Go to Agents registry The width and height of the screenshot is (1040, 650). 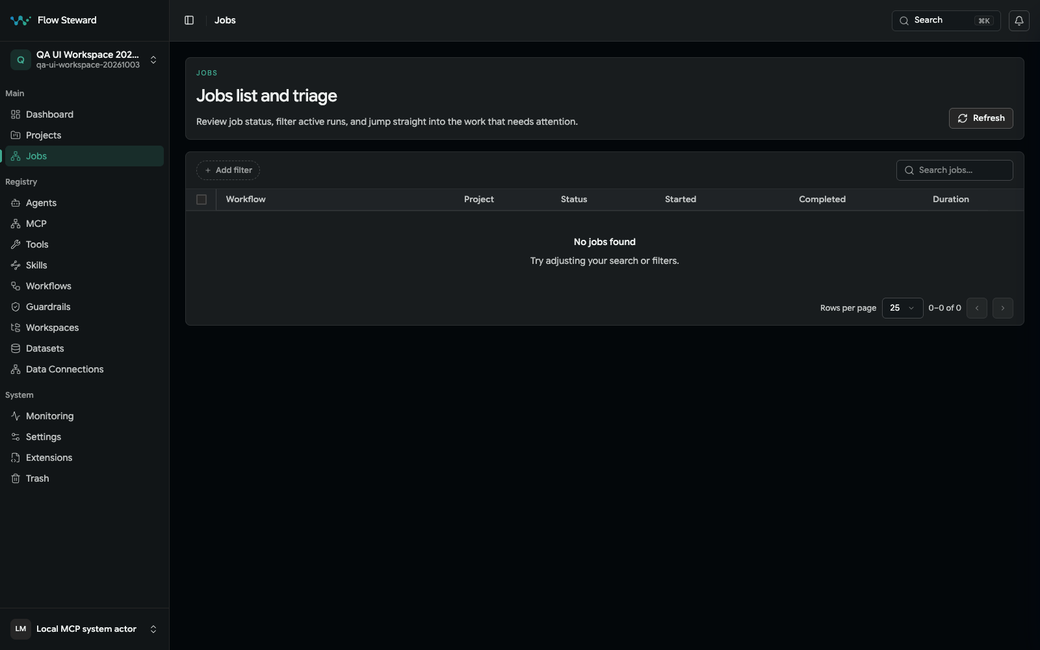pyautogui.click(x=84, y=203)
